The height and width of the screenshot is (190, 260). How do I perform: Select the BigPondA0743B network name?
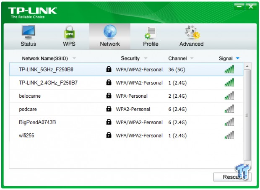(x=37, y=122)
